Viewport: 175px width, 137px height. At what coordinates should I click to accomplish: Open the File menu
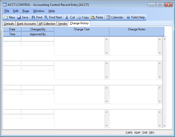coord(7,11)
